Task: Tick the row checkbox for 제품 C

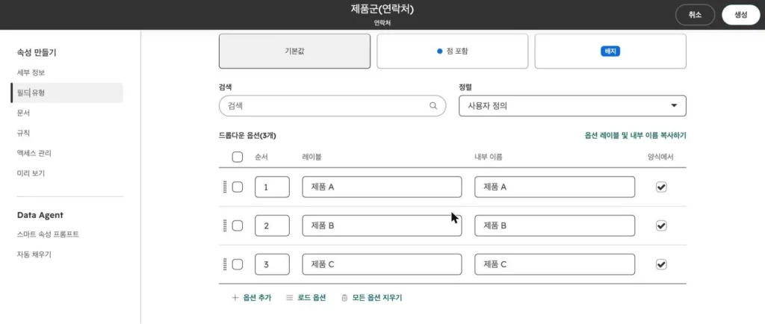Action: click(x=237, y=264)
